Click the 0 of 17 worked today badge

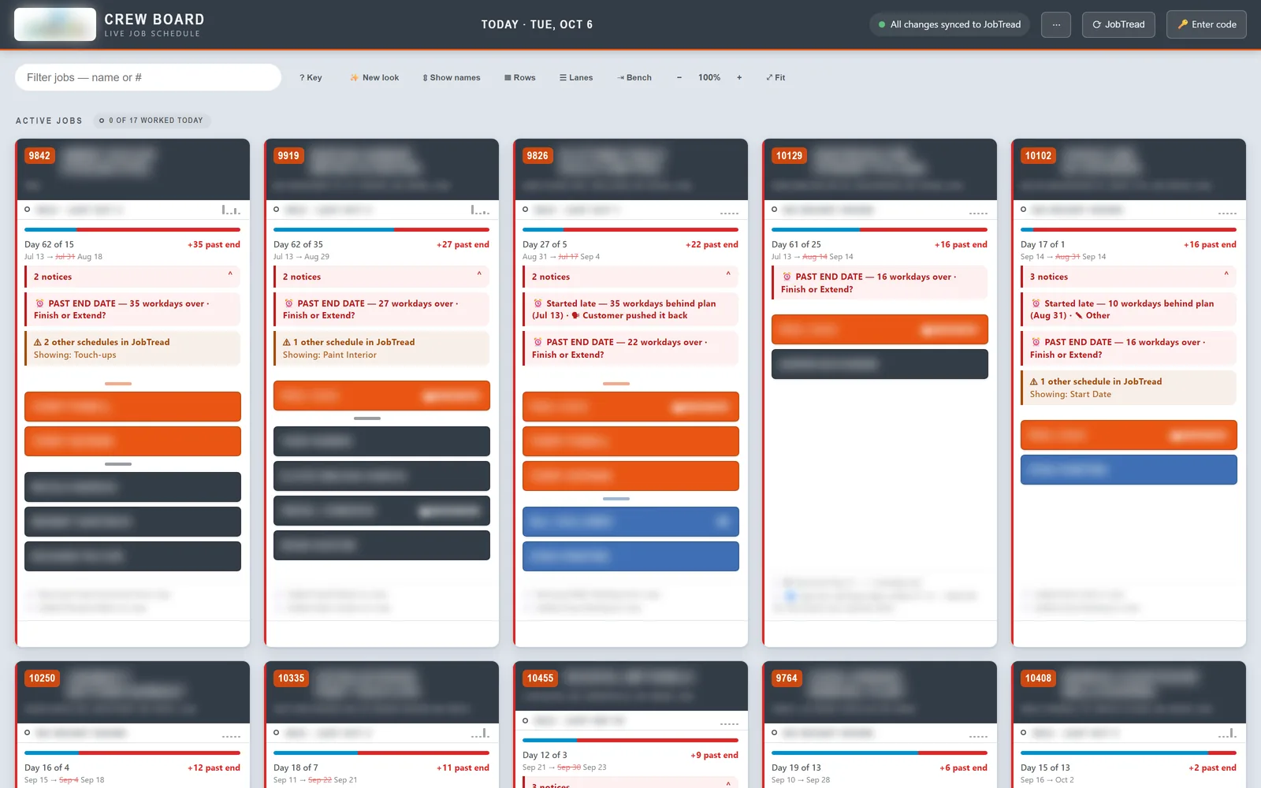click(151, 121)
